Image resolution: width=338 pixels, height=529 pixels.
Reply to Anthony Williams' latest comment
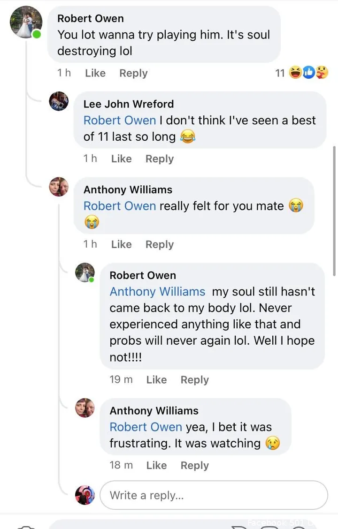194,465
